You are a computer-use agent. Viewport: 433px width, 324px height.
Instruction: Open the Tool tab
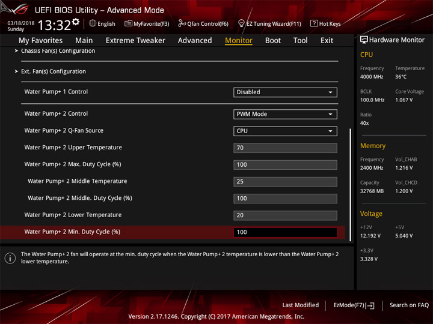[x=300, y=41]
